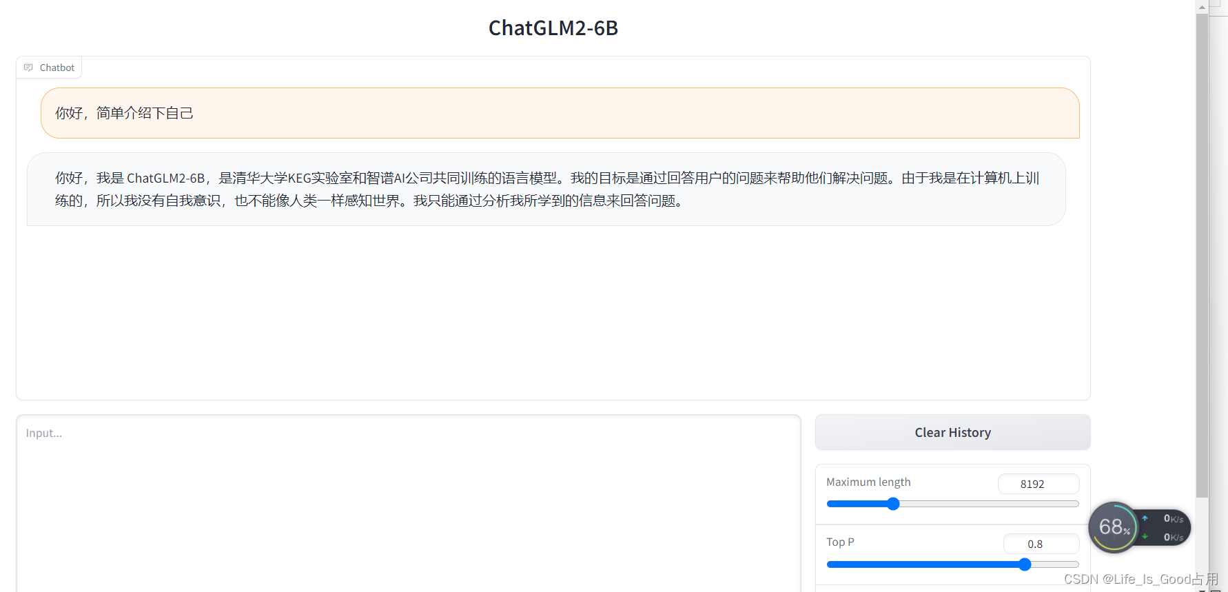Viewport: 1228px width, 592px height.
Task: Click the Maximum length slider handle
Action: [x=893, y=504]
